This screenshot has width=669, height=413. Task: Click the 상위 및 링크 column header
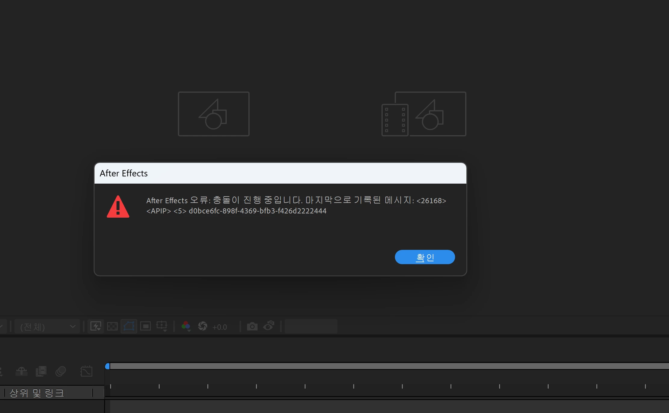(x=37, y=393)
